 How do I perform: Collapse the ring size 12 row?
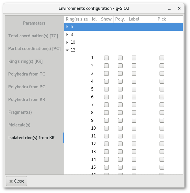(67, 50)
